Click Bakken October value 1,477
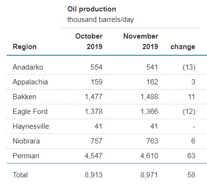The height and width of the screenshot is (184, 207). click(x=94, y=97)
